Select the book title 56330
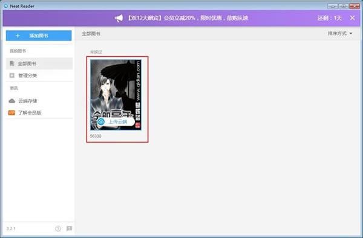The image size is (363, 238). [96, 136]
